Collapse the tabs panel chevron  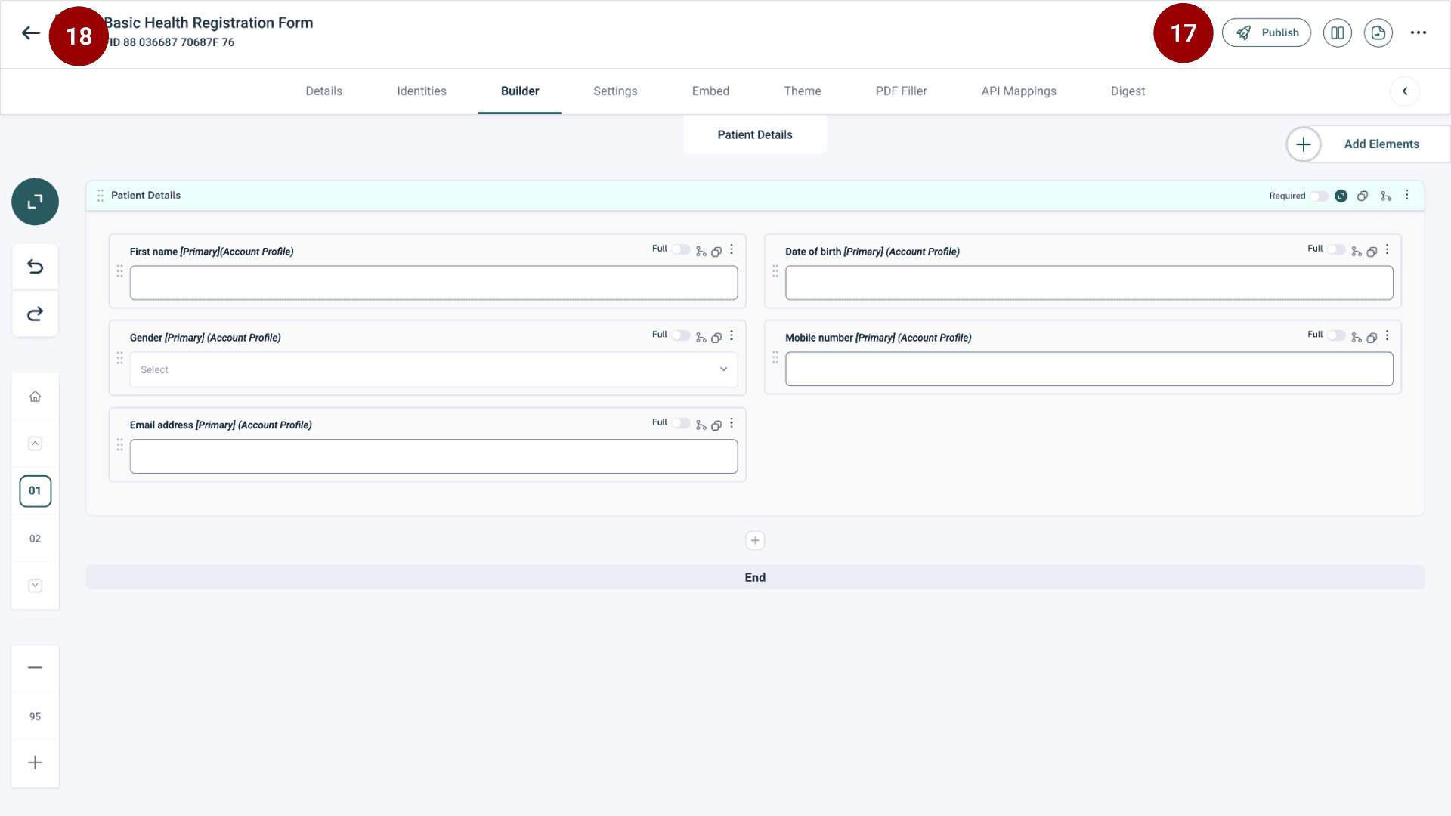[x=1404, y=91]
